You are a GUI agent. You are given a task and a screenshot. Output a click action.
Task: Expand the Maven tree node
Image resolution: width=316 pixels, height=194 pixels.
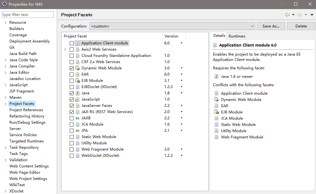point(5,97)
